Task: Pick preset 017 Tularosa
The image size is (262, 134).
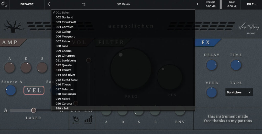Action: 123,89
